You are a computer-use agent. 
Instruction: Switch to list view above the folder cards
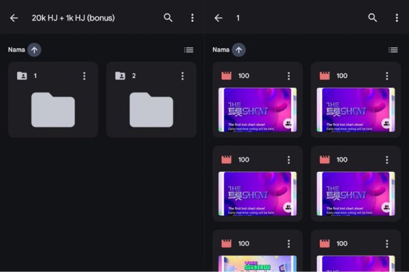[x=188, y=50]
